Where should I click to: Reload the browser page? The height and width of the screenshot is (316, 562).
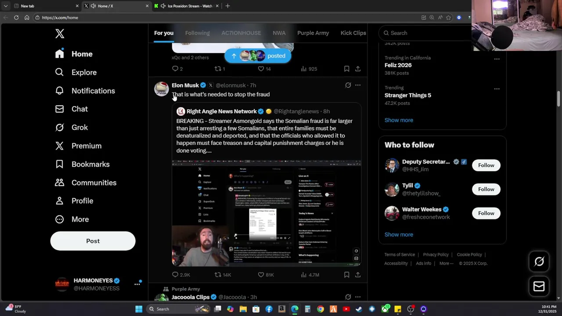[16, 18]
